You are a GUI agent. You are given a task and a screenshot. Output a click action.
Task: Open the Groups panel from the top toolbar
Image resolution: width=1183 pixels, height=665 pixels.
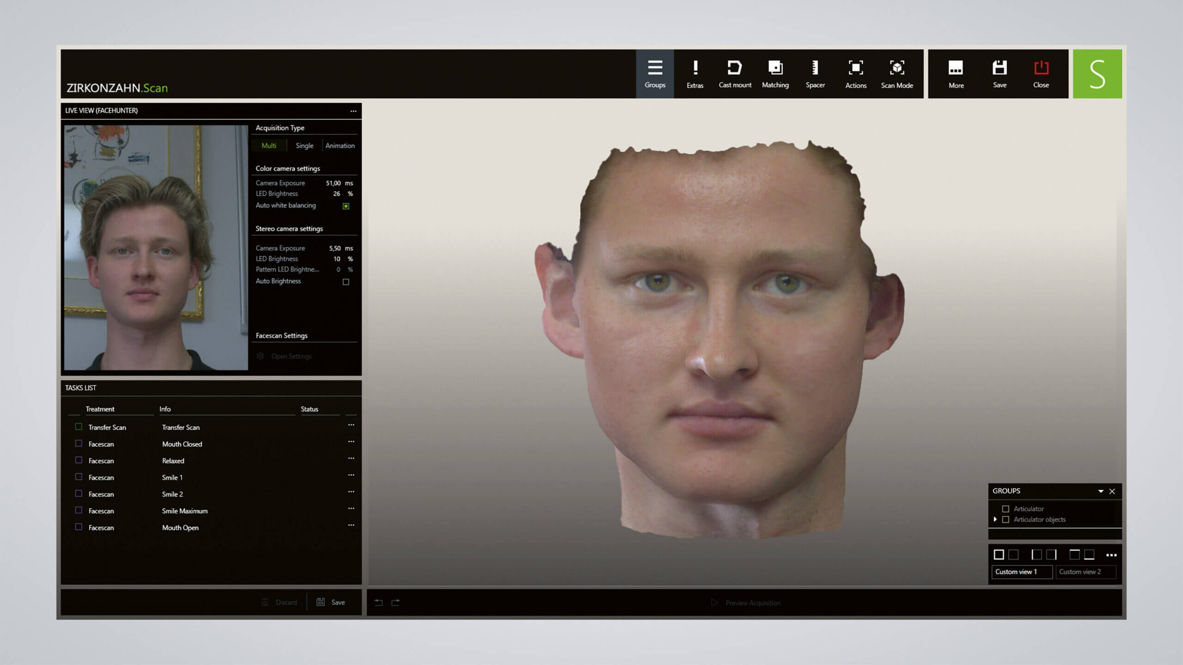click(655, 74)
